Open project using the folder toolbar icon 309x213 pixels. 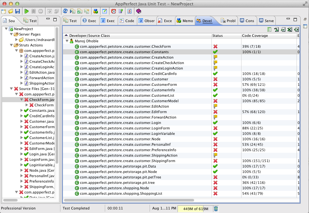click(11, 11)
